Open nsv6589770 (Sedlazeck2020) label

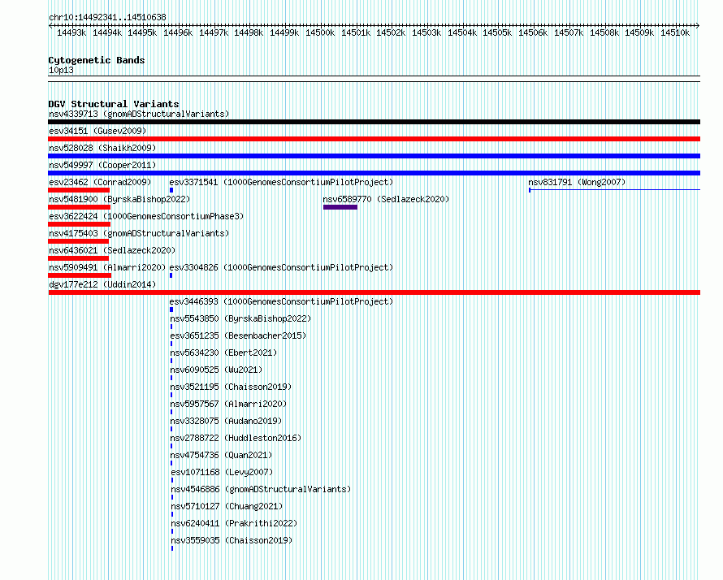[386, 199]
